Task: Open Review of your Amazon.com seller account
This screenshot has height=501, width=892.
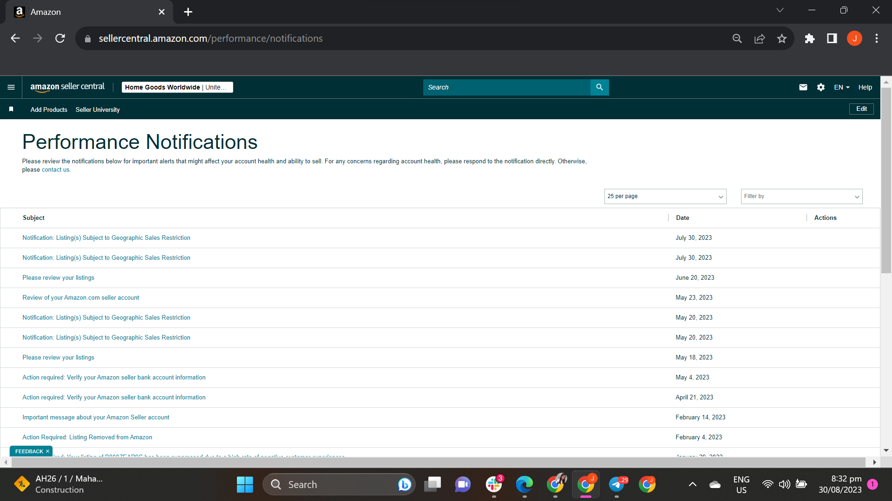Action: pyautogui.click(x=80, y=298)
